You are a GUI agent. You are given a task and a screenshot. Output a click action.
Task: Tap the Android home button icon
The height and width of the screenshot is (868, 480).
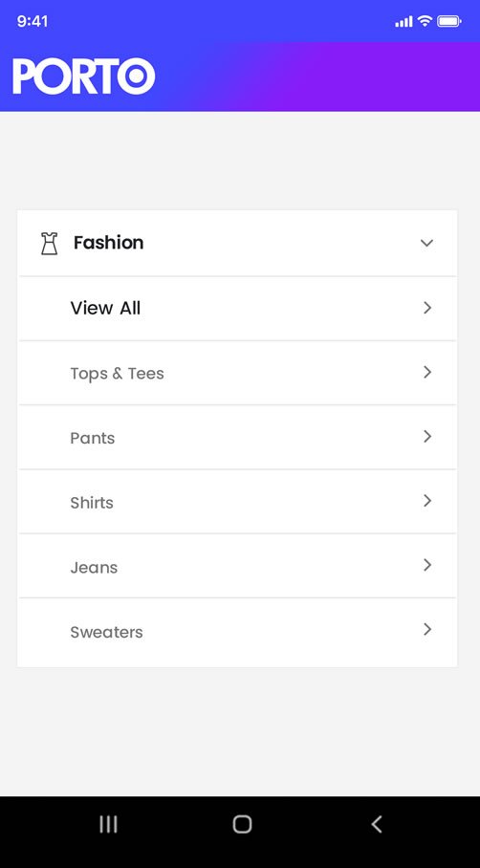(x=243, y=824)
